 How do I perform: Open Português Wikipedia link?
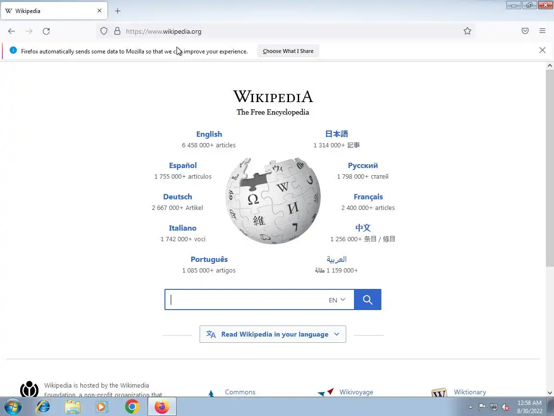[209, 260]
